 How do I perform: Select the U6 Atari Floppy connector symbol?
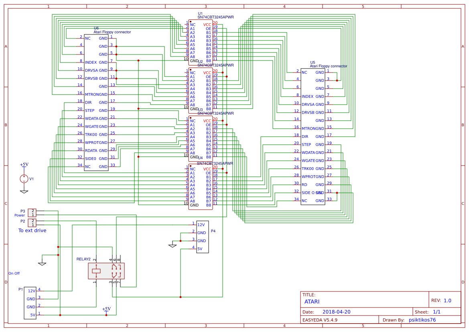click(95, 102)
